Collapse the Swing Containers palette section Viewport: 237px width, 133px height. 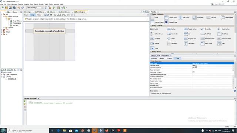pyautogui.click(x=151, y=14)
